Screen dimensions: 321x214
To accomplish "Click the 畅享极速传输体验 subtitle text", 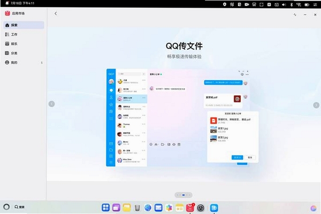I will tap(184, 57).
